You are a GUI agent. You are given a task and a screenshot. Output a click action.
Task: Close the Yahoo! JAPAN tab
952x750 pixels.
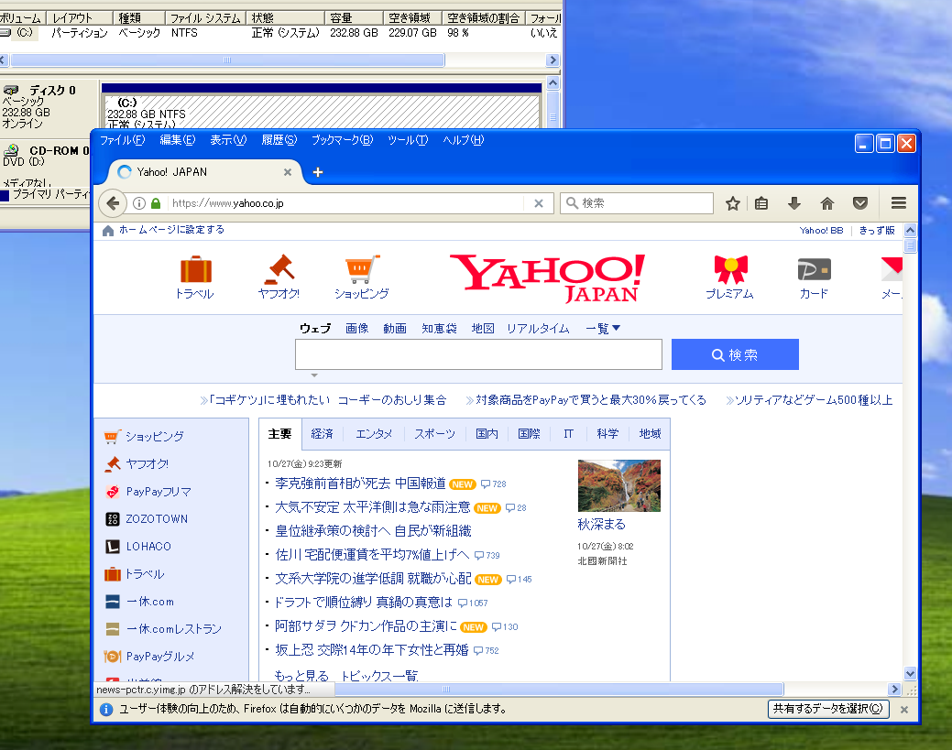point(288,172)
